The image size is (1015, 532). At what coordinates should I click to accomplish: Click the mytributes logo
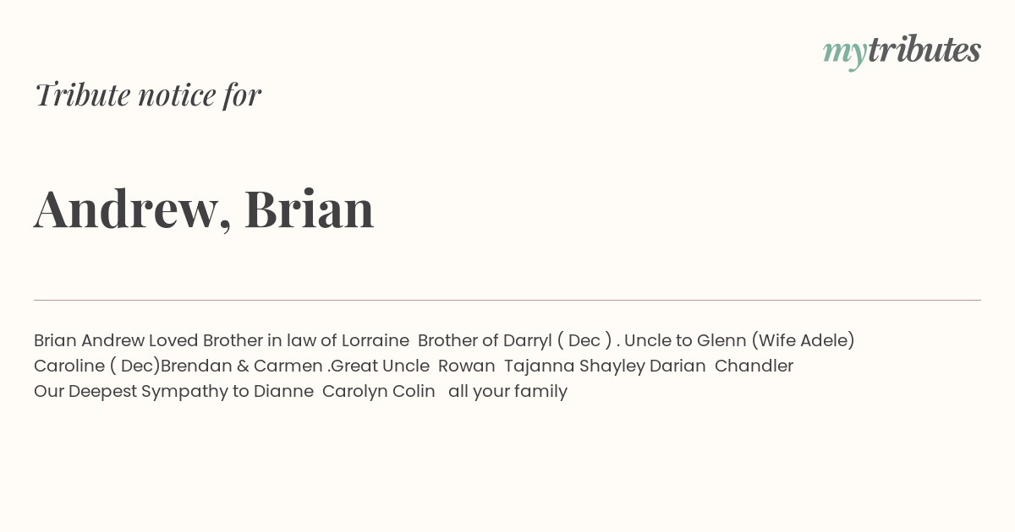(902, 51)
